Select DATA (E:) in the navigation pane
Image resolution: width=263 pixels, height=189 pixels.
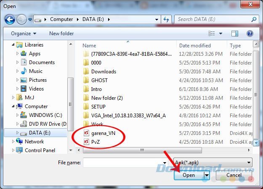coord(35,133)
